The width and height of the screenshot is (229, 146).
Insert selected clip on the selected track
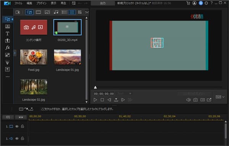point(26,109)
